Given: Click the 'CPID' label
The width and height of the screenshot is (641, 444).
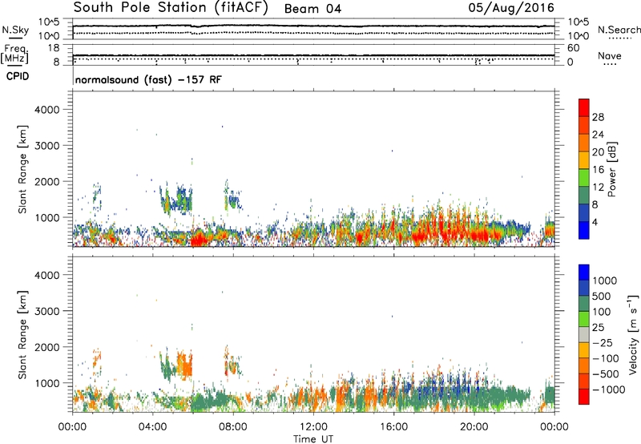Looking at the screenshot, I should [x=18, y=76].
